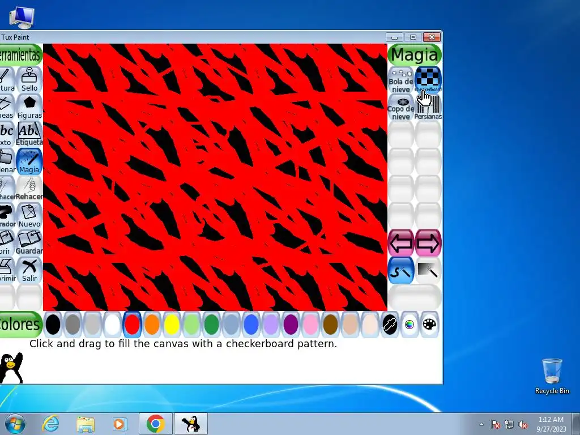Click the red and black canvas

pyautogui.click(x=215, y=177)
